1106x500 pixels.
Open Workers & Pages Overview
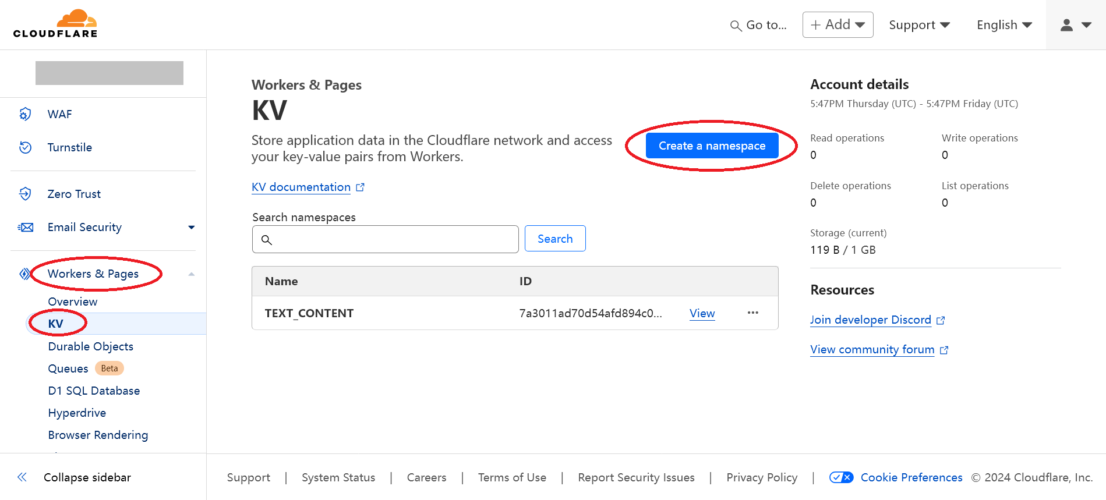tap(73, 302)
